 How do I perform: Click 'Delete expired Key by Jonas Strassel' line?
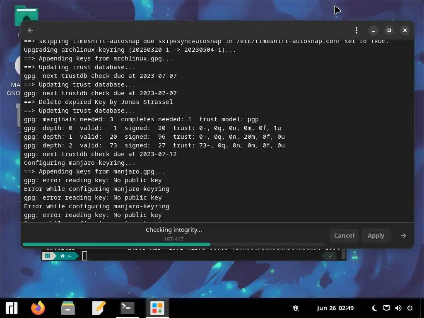pos(98,102)
